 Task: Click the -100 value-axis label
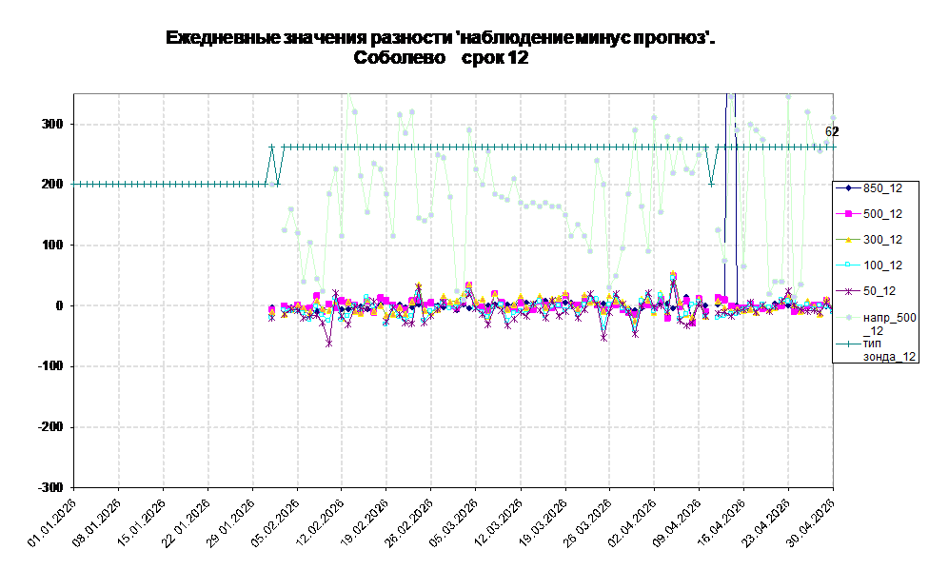[49, 366]
